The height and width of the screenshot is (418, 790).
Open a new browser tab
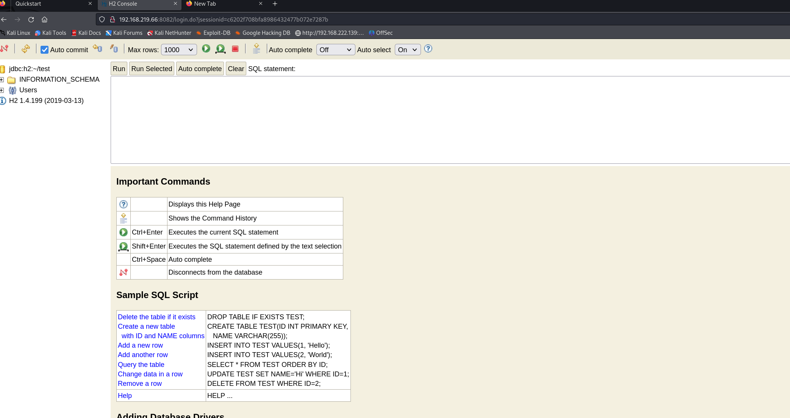pyautogui.click(x=275, y=4)
